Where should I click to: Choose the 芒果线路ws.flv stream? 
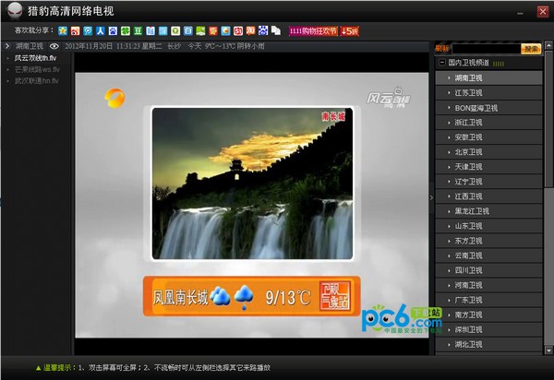[37, 69]
